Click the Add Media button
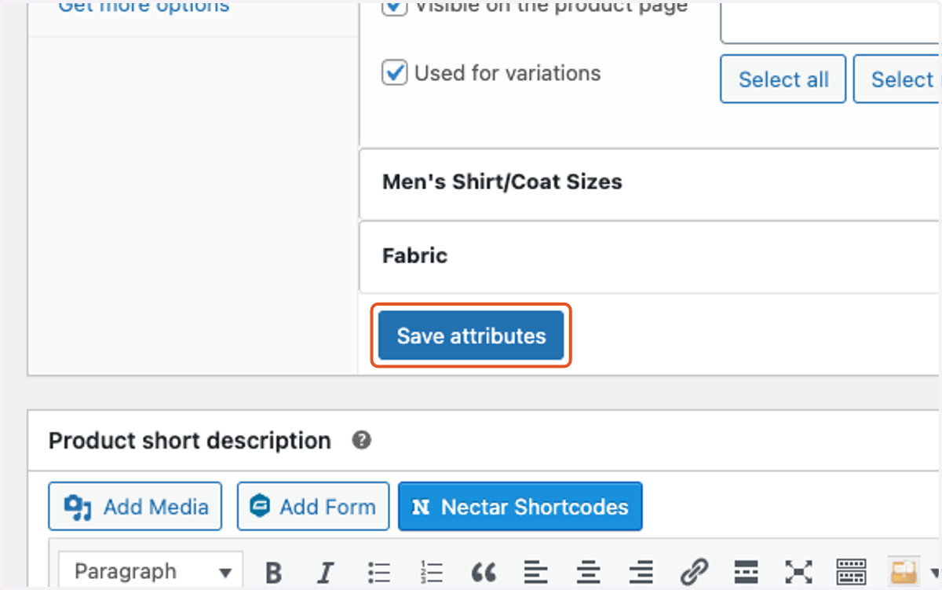The image size is (942, 590). pyautogui.click(x=135, y=507)
